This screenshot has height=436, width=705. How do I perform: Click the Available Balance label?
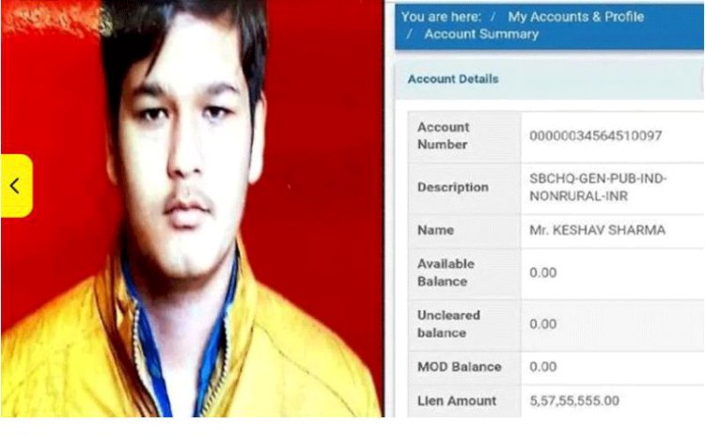pyautogui.click(x=446, y=272)
